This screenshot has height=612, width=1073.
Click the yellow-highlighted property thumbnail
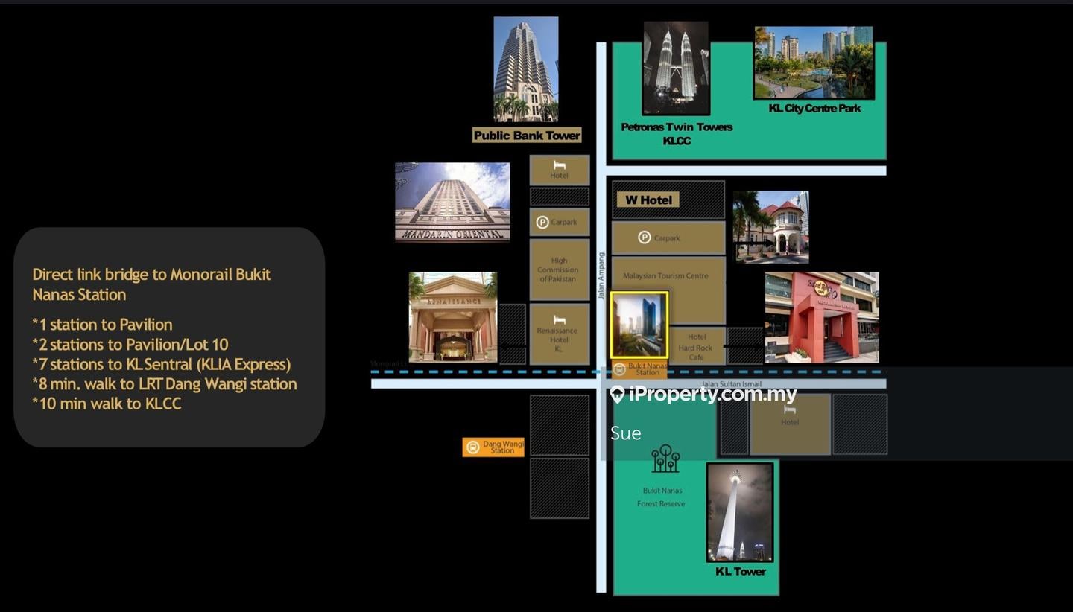click(x=640, y=324)
